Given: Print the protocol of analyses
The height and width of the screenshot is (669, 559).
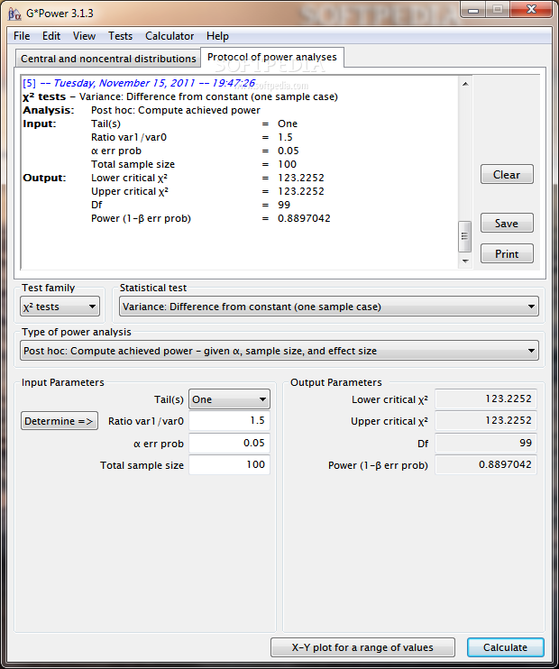Looking at the screenshot, I should (507, 254).
